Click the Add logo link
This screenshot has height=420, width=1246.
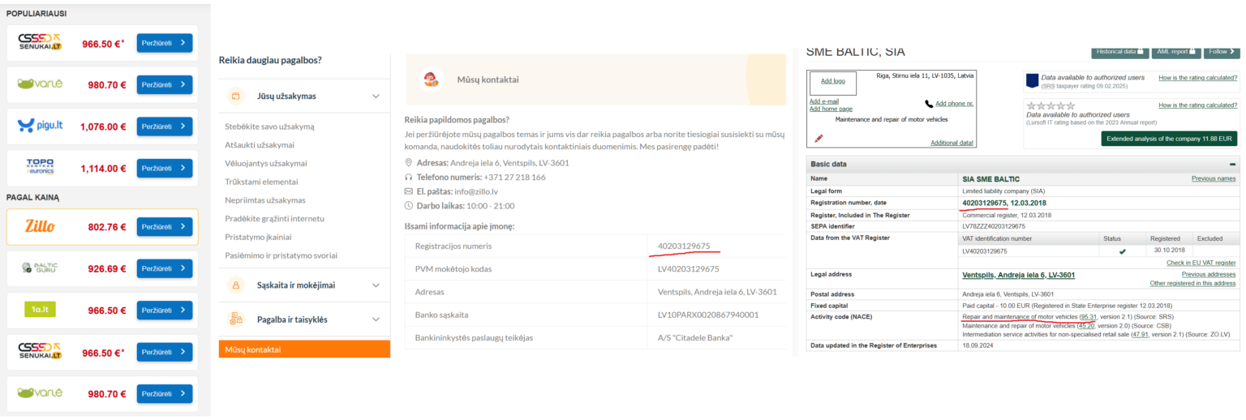[x=833, y=81]
